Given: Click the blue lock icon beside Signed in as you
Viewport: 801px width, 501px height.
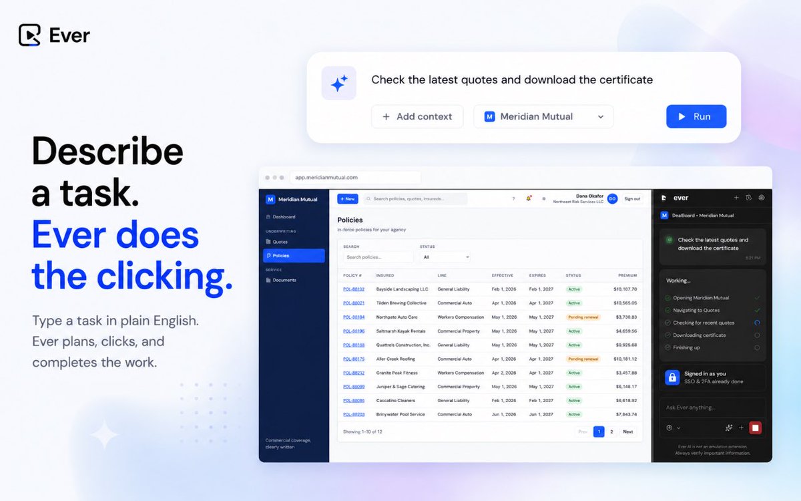Looking at the screenshot, I should click(672, 377).
